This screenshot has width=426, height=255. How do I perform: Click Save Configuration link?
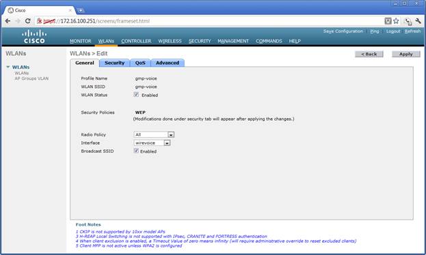click(343, 31)
